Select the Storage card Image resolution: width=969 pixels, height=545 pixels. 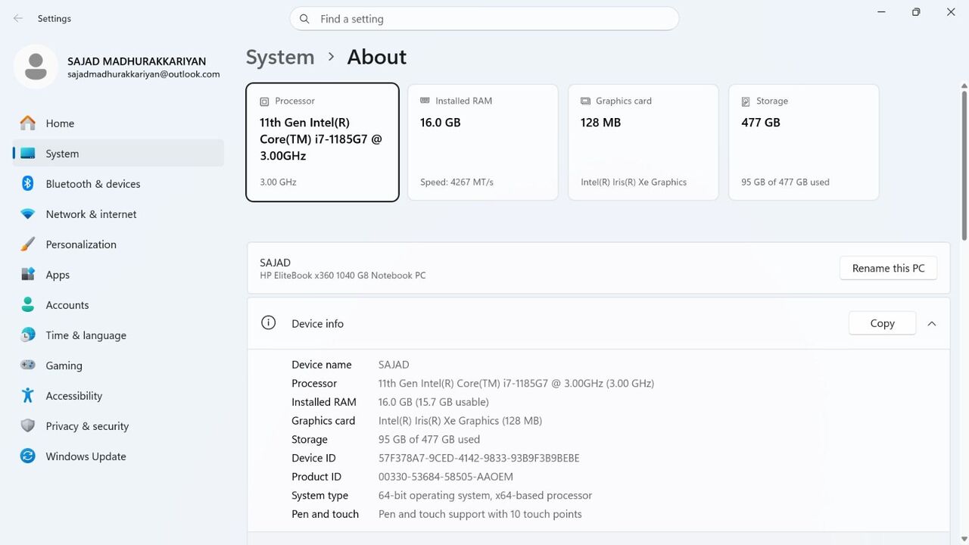pos(804,142)
